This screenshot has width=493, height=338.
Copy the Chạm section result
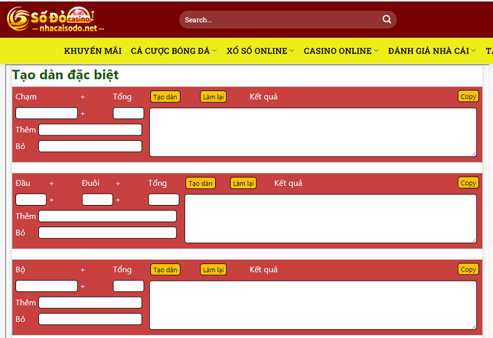468,97
